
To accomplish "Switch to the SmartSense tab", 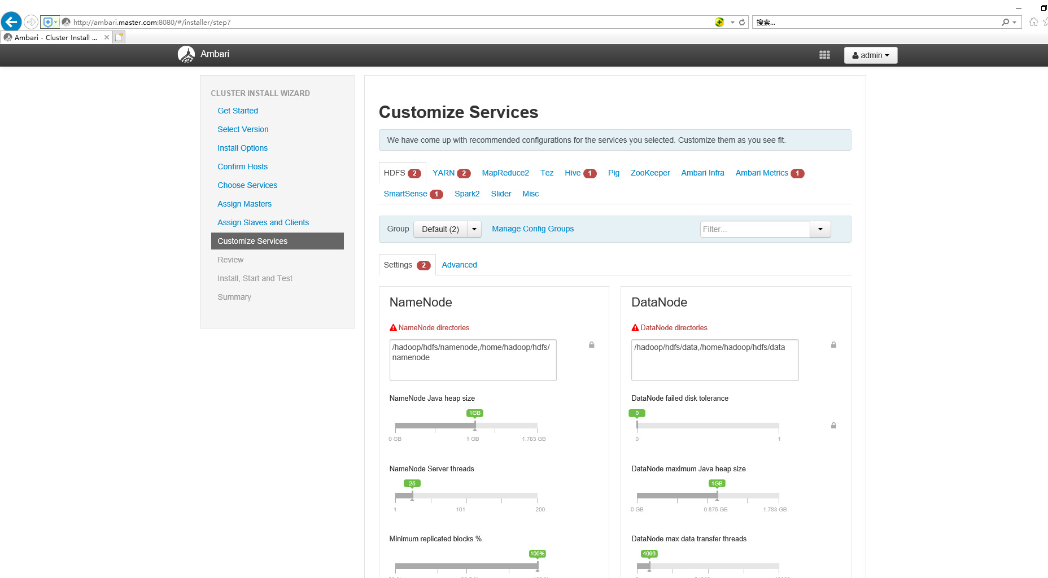I will [413, 194].
